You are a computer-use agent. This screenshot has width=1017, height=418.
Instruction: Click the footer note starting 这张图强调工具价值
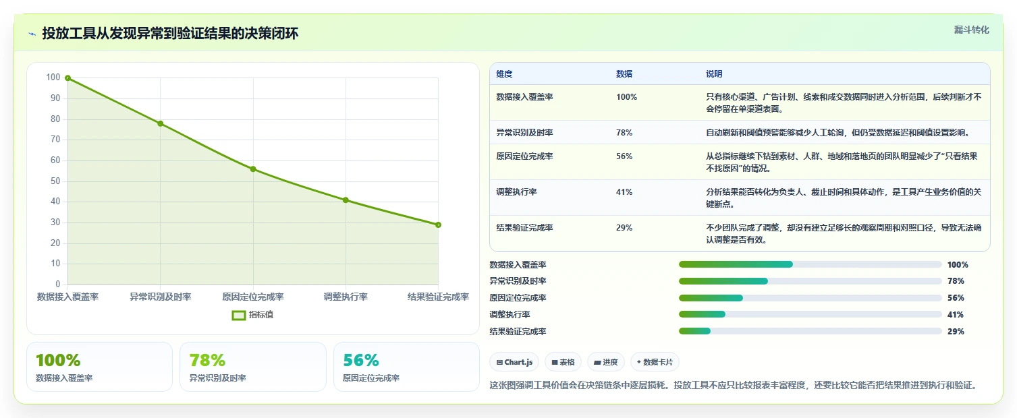(733, 386)
